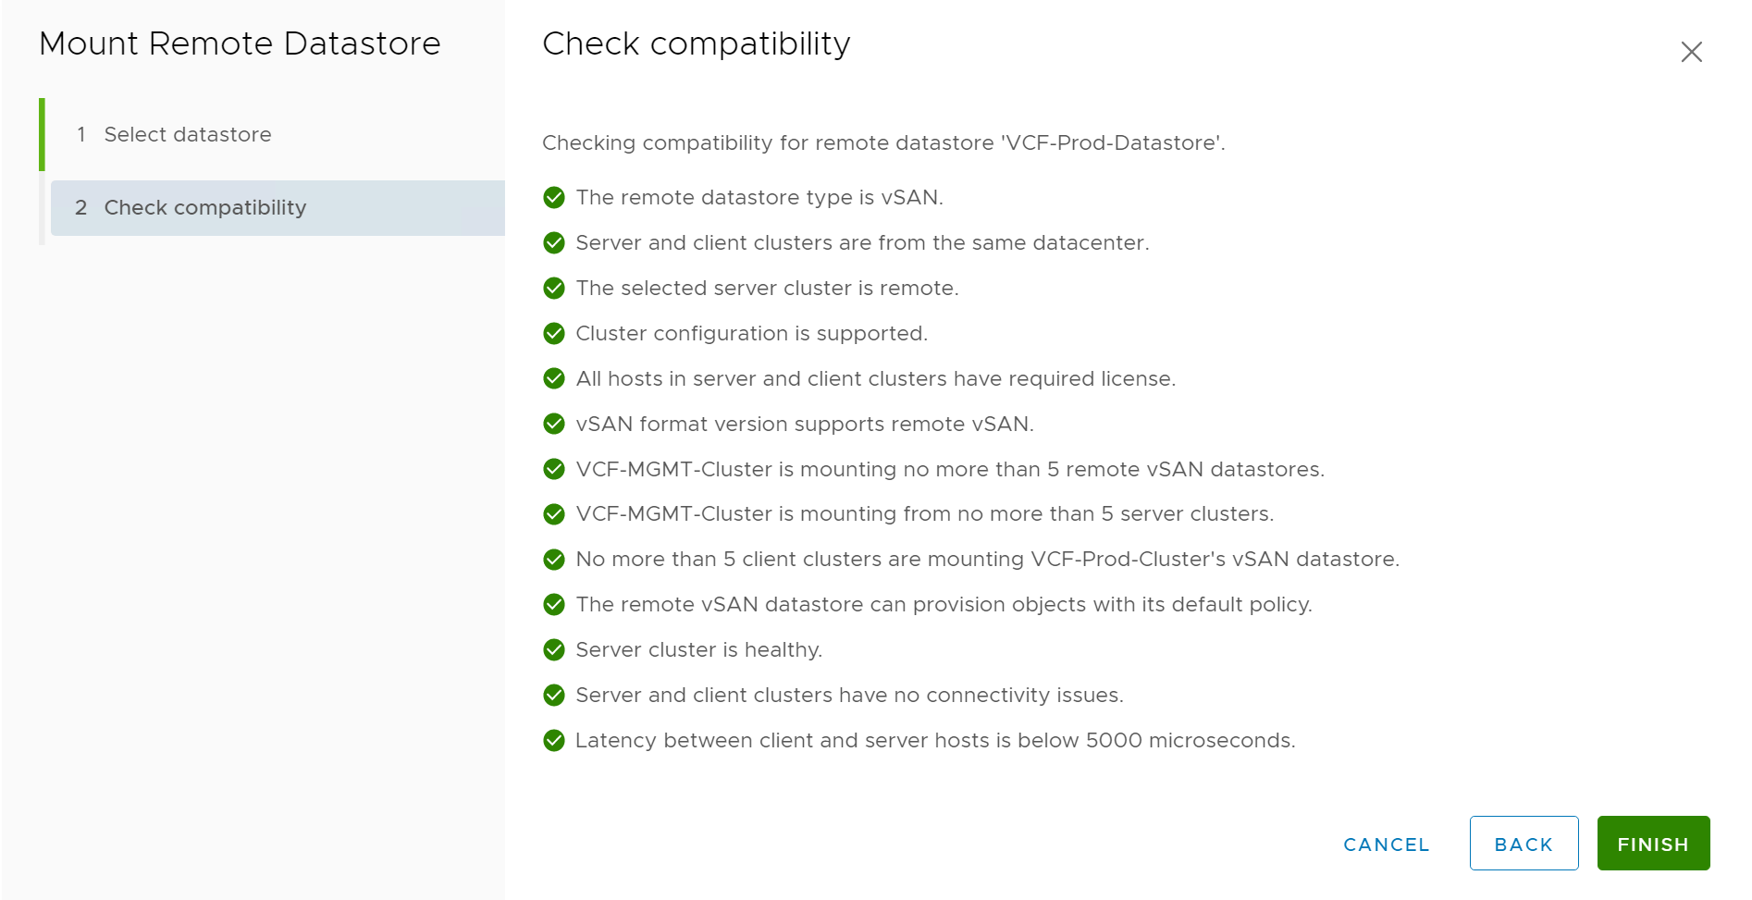Select the check icon for same datacenter clusters
The height and width of the screenshot is (900, 1752).
click(x=554, y=242)
